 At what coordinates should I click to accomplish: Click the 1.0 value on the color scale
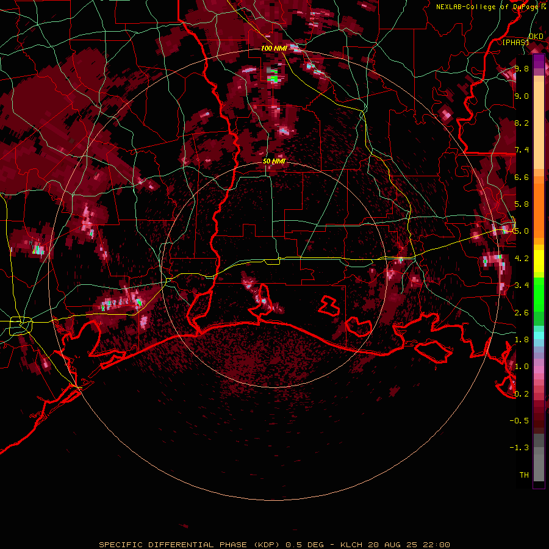pyautogui.click(x=522, y=366)
